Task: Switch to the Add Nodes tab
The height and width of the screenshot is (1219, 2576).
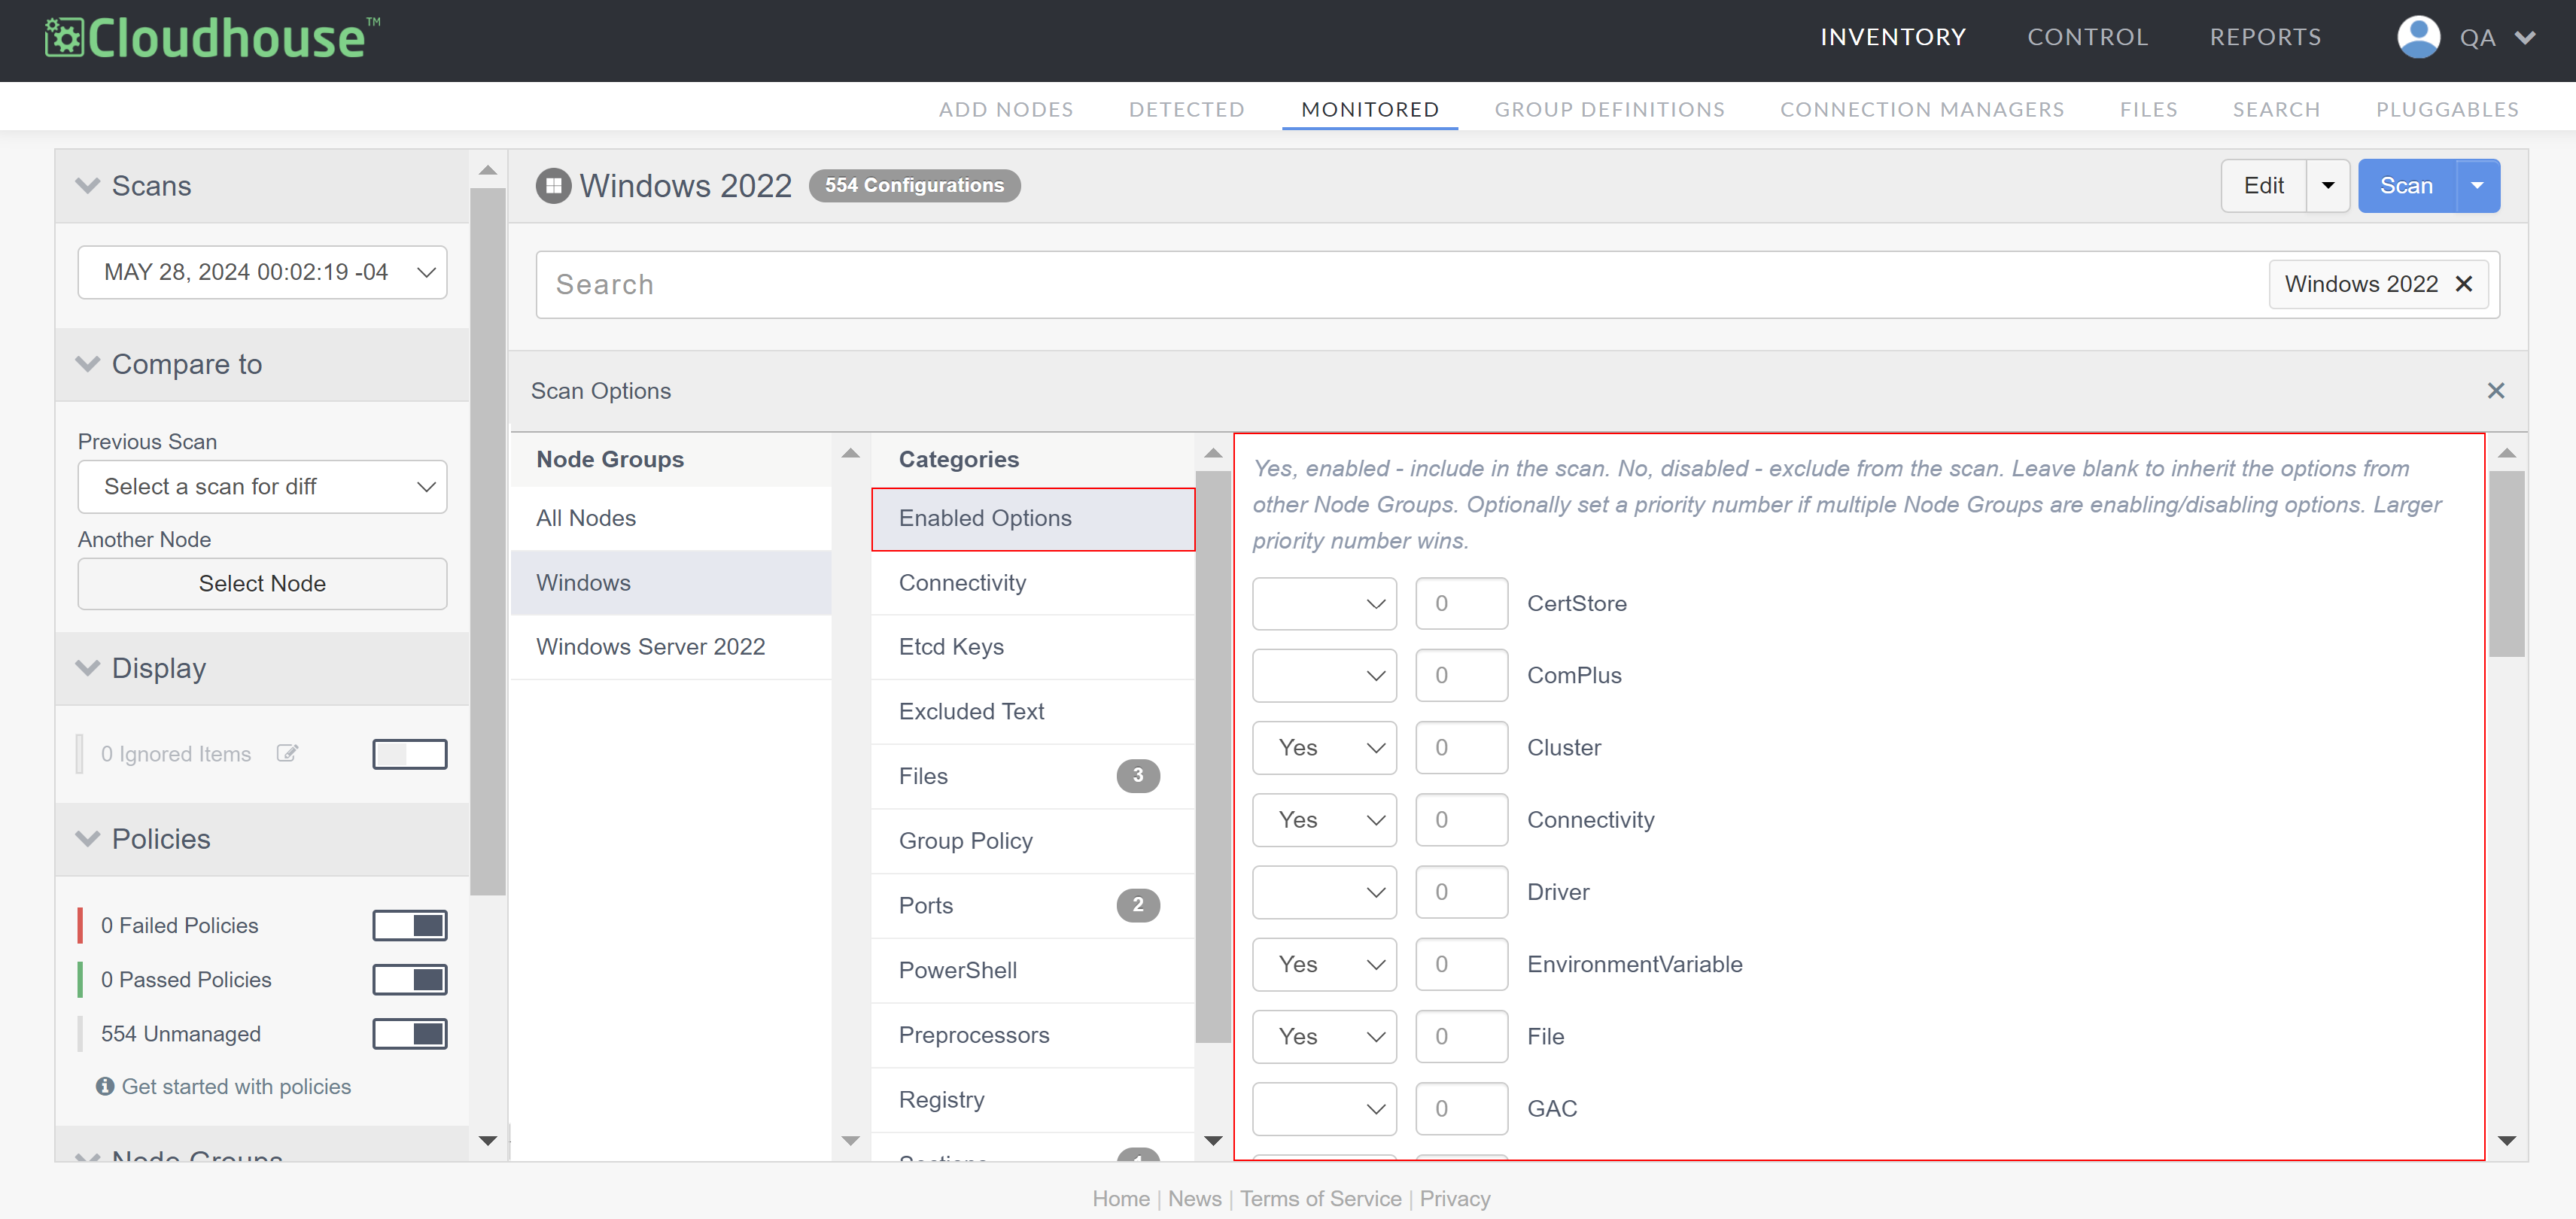Action: coord(1005,109)
